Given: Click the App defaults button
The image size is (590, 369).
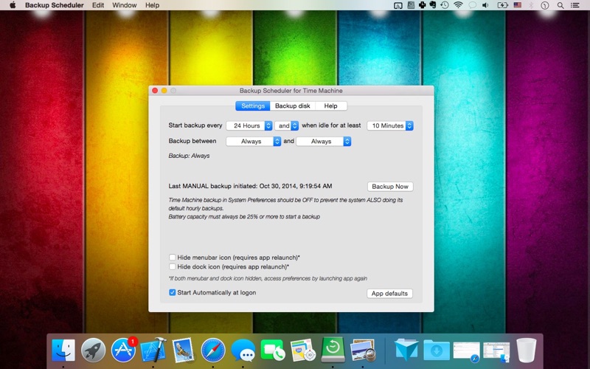Looking at the screenshot, I should point(389,293).
